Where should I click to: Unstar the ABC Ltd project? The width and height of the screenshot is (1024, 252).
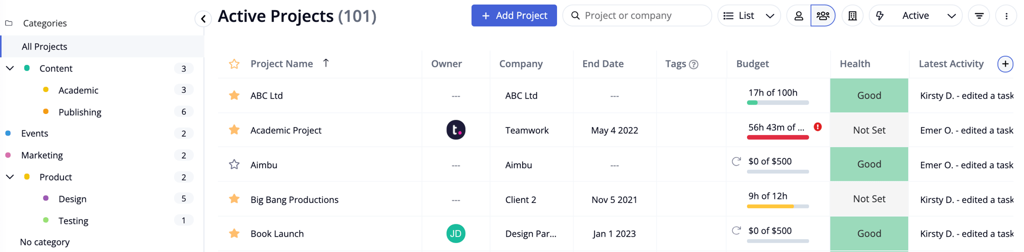[234, 95]
